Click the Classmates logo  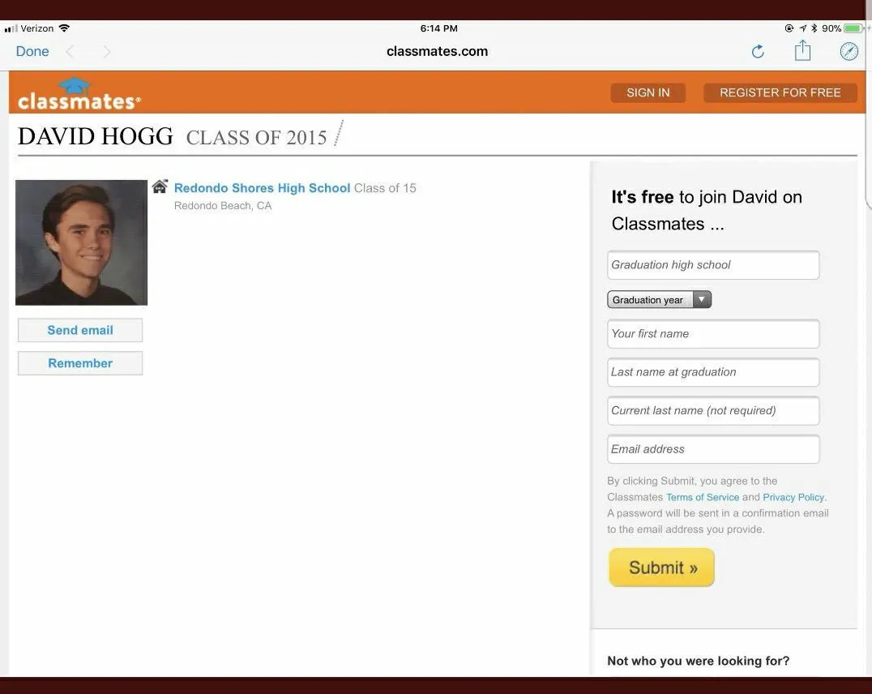point(79,93)
